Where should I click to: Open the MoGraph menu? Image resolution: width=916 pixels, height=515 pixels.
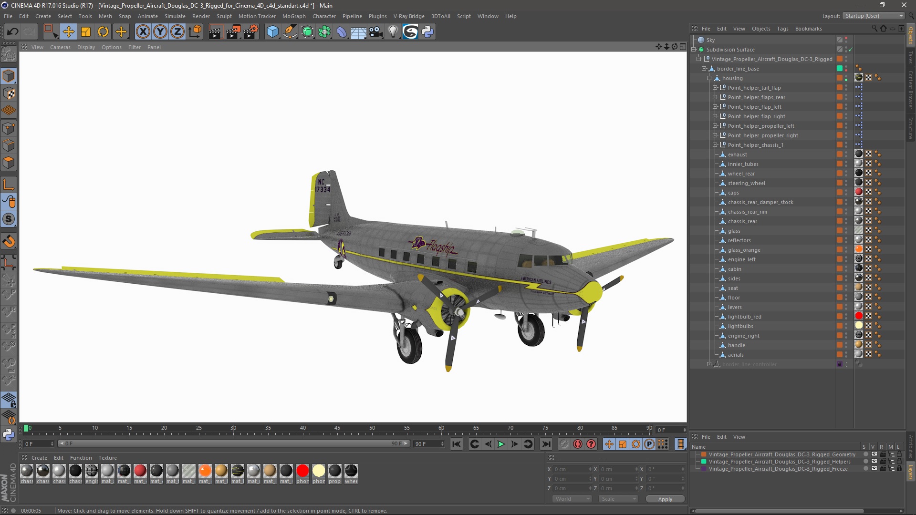[x=294, y=16]
